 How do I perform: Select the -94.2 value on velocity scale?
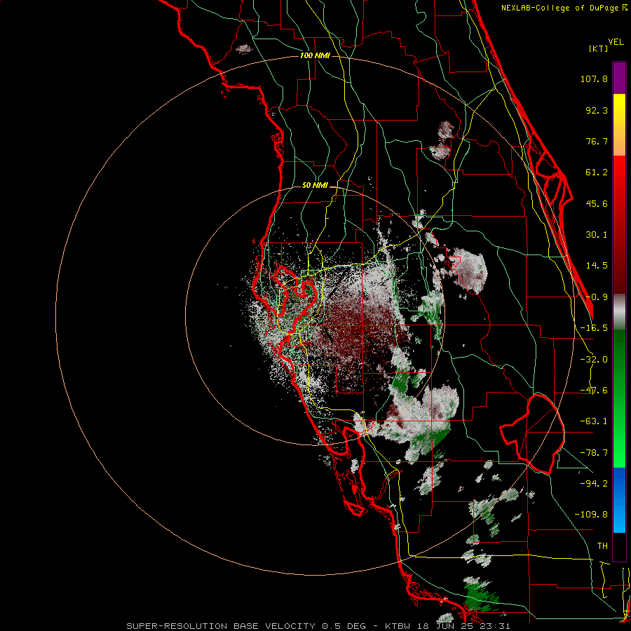click(594, 484)
